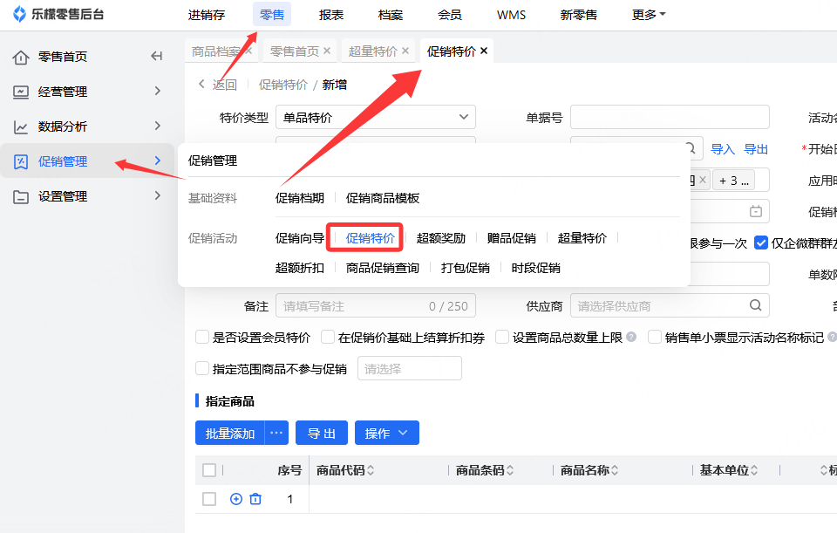
Task: Click the 导出 link beside 导入
Action: click(756, 149)
